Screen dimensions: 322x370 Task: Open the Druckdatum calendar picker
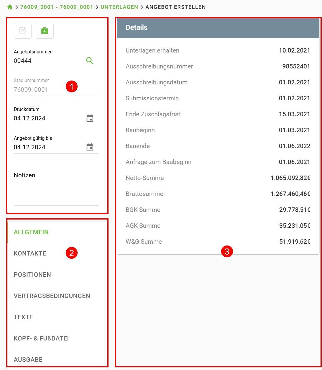[x=90, y=119]
